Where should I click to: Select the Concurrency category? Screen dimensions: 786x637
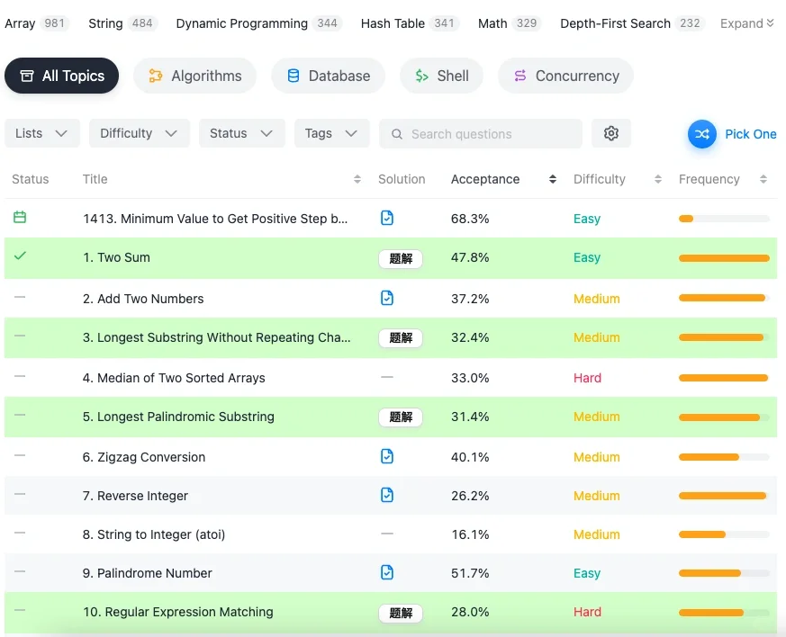[x=566, y=76]
